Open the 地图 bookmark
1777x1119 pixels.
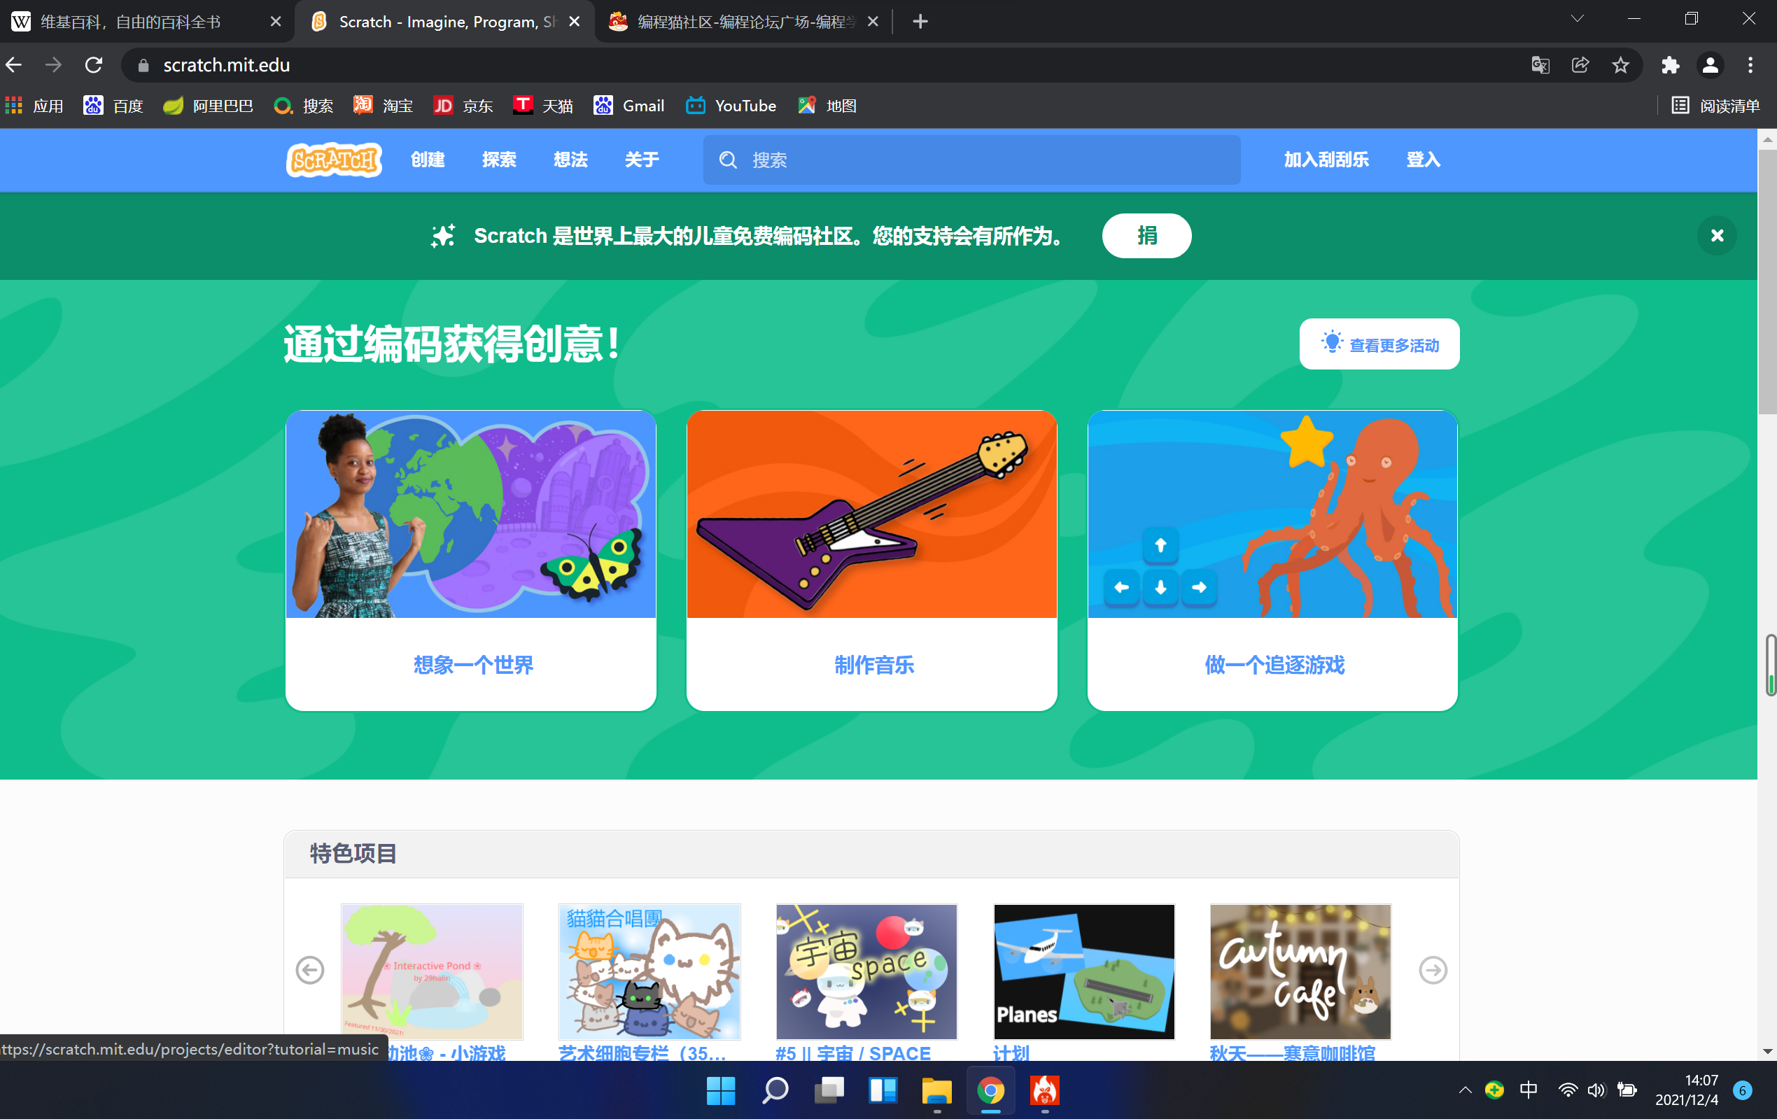(x=827, y=106)
